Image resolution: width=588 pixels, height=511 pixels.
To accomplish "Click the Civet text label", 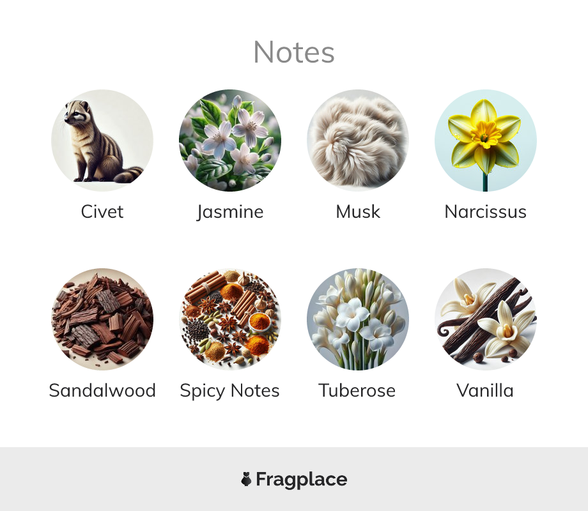I will (102, 212).
